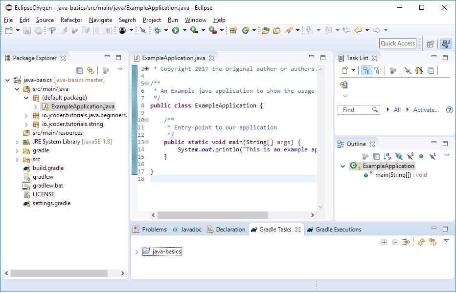
Task: Select settings.gradle file
Action: (51, 203)
